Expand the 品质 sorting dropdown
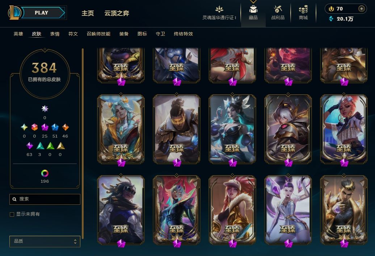 coord(45,241)
